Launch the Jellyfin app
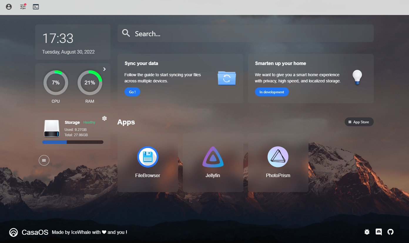 click(x=213, y=162)
